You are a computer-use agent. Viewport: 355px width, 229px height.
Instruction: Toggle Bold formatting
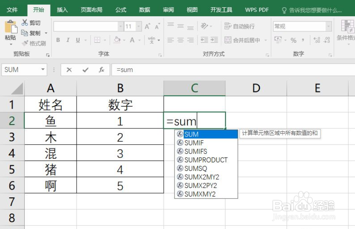tap(58, 40)
